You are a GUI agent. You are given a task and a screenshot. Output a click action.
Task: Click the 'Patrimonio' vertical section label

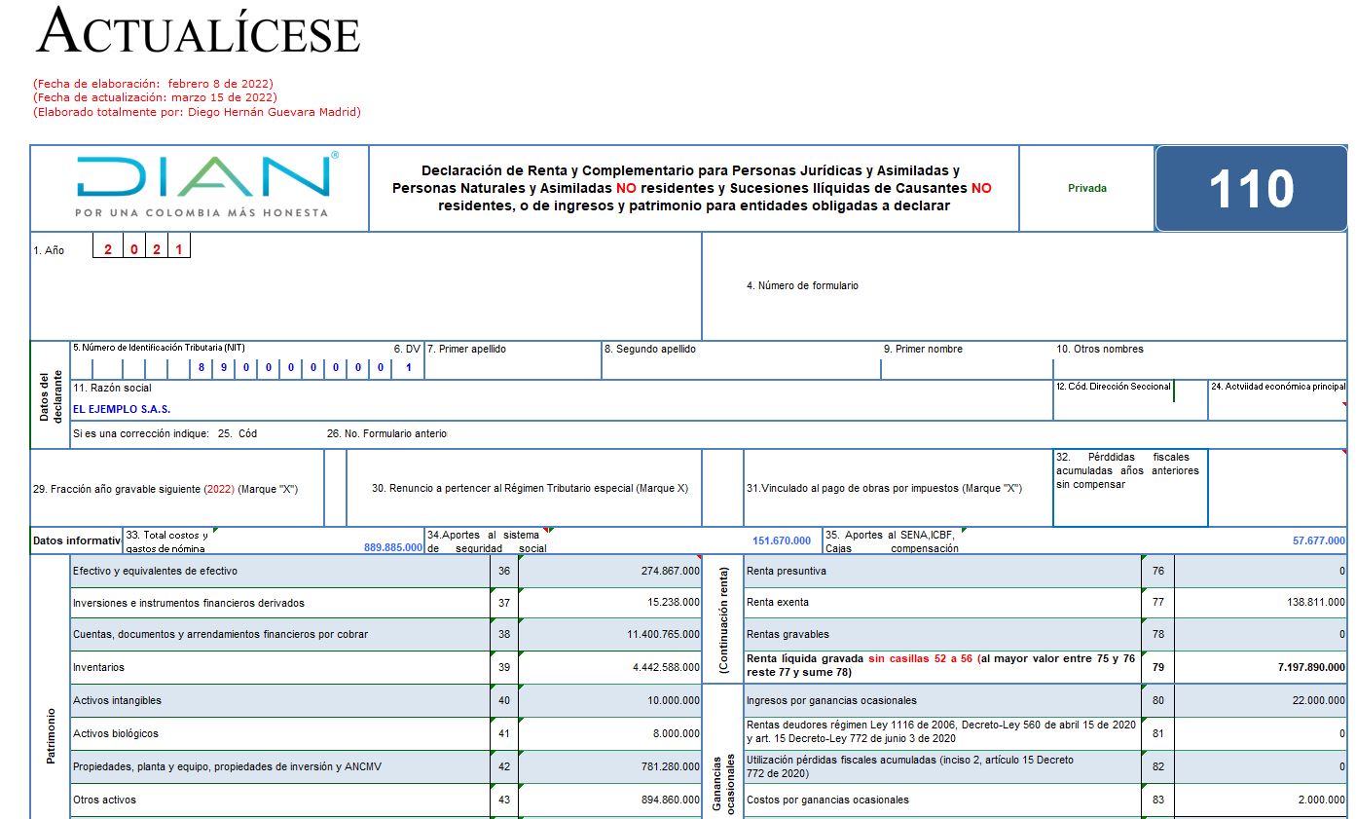coord(51,734)
